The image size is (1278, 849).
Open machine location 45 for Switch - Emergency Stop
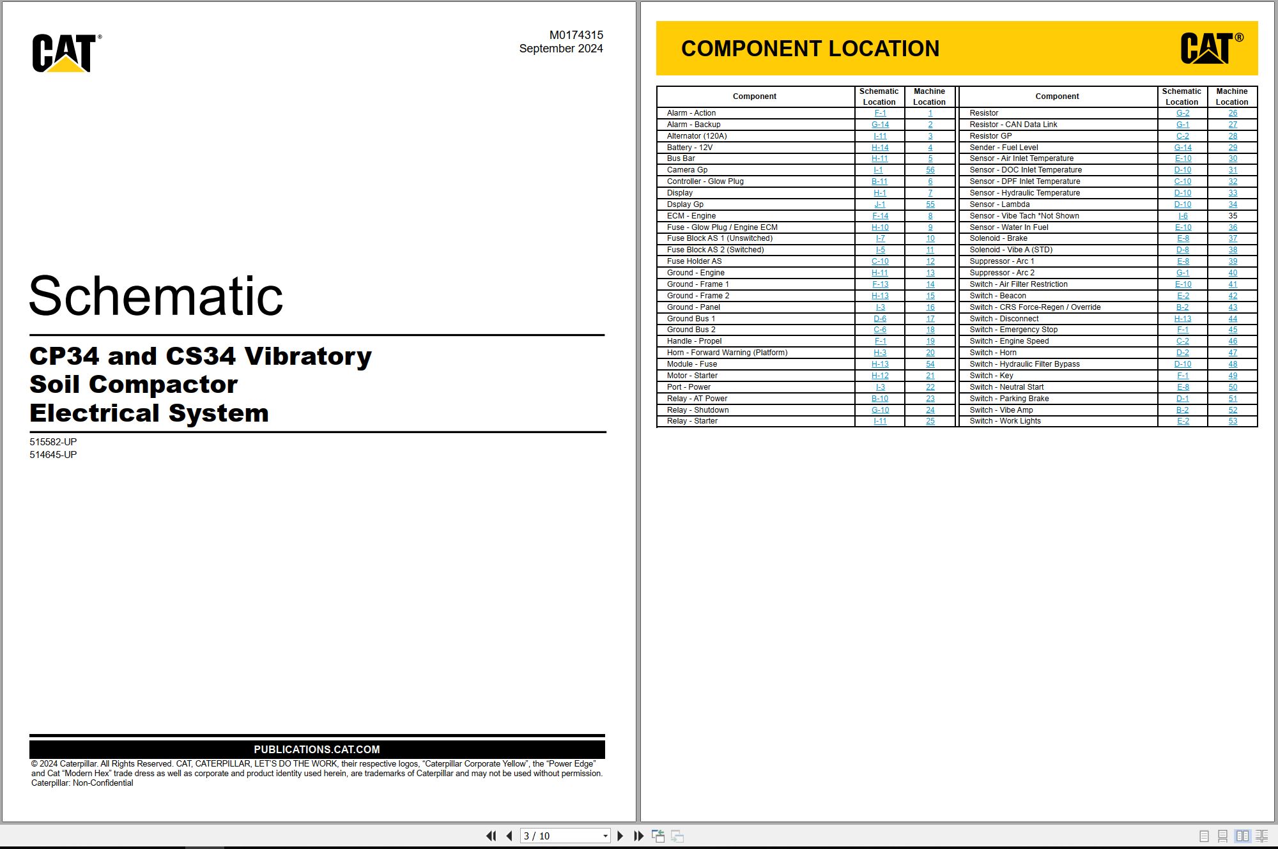tap(1233, 330)
